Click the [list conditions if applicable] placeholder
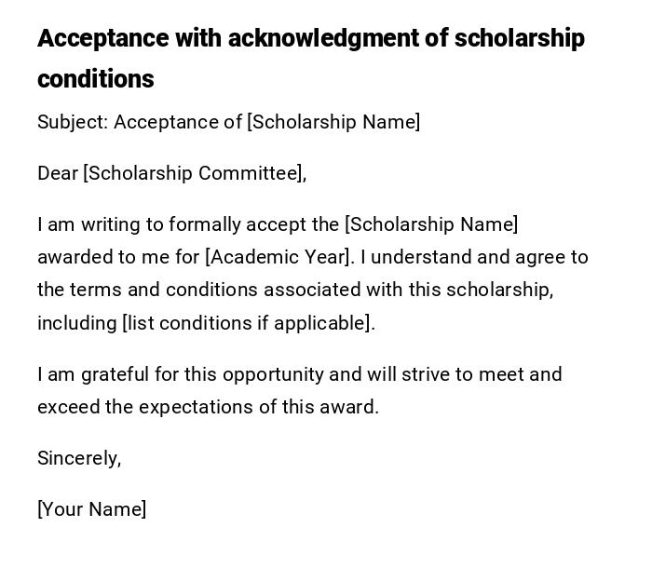652x568 pixels. tap(247, 323)
